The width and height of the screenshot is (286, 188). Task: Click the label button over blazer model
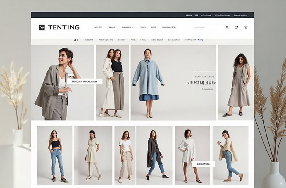click(x=84, y=81)
